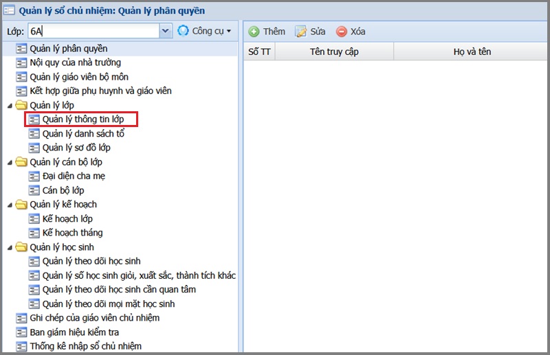Click the icon beside Quản lý theo dõi học sinh

tap(34, 262)
